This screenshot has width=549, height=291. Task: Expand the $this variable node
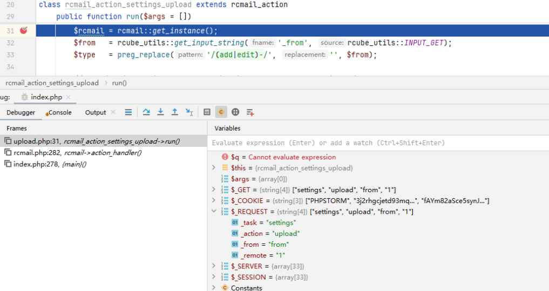coord(214,168)
